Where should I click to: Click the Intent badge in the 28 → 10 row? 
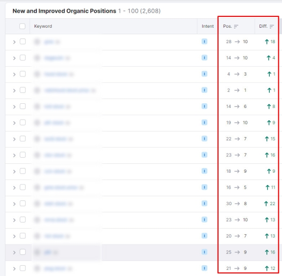pyautogui.click(x=204, y=42)
